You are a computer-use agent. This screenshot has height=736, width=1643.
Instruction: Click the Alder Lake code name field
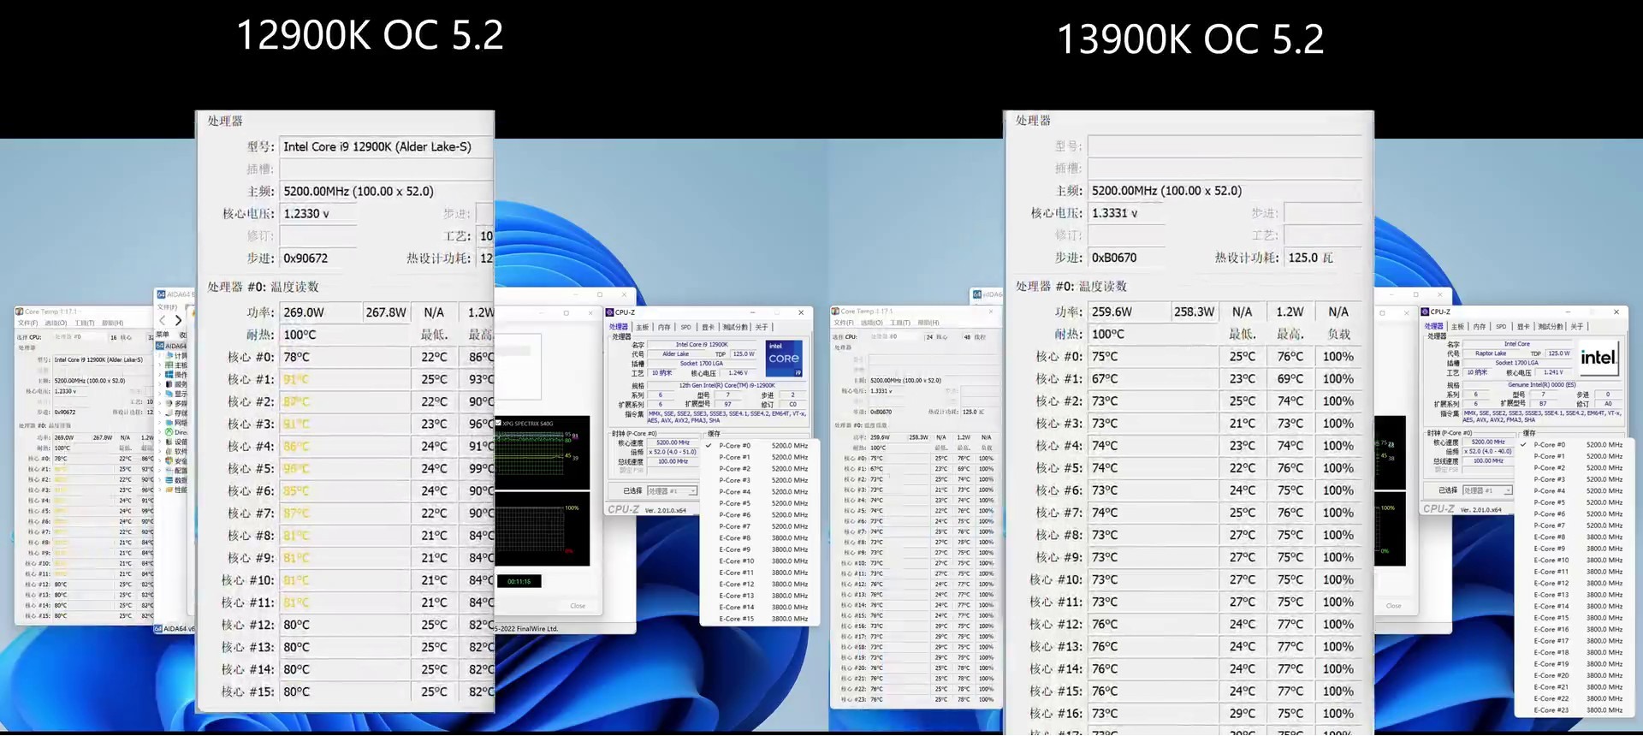click(675, 353)
